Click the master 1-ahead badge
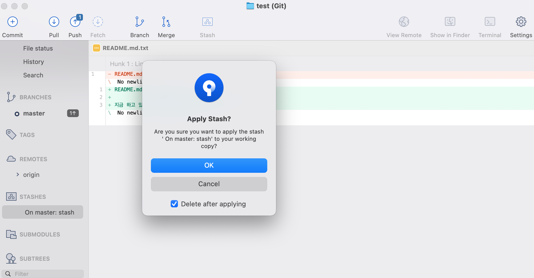 (x=73, y=113)
